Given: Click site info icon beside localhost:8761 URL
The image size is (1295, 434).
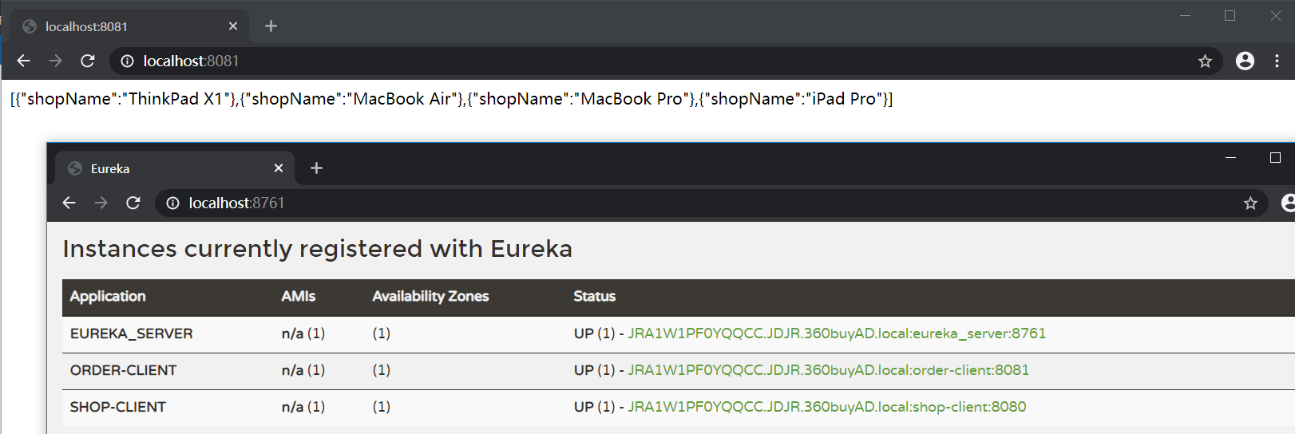Looking at the screenshot, I should click(172, 203).
